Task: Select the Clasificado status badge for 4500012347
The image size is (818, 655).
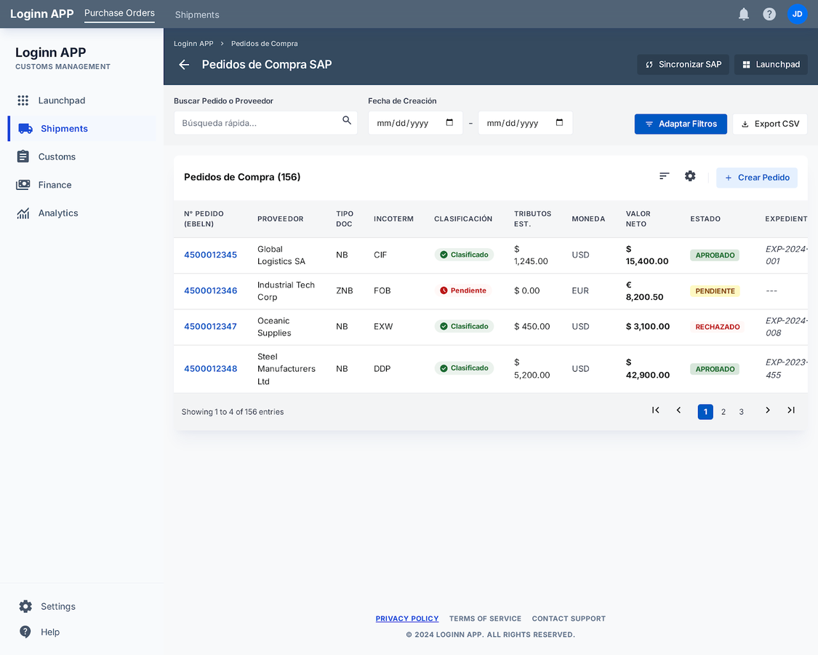Action: (x=464, y=326)
